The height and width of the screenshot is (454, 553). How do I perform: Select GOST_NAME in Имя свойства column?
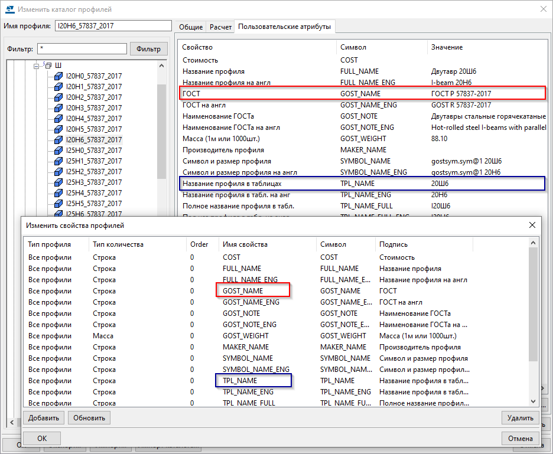pos(243,291)
